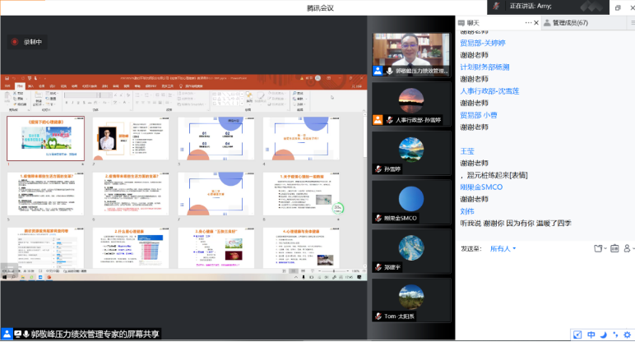Expand the send-to recipient dropdown
The image size is (635, 342).
pos(503,248)
